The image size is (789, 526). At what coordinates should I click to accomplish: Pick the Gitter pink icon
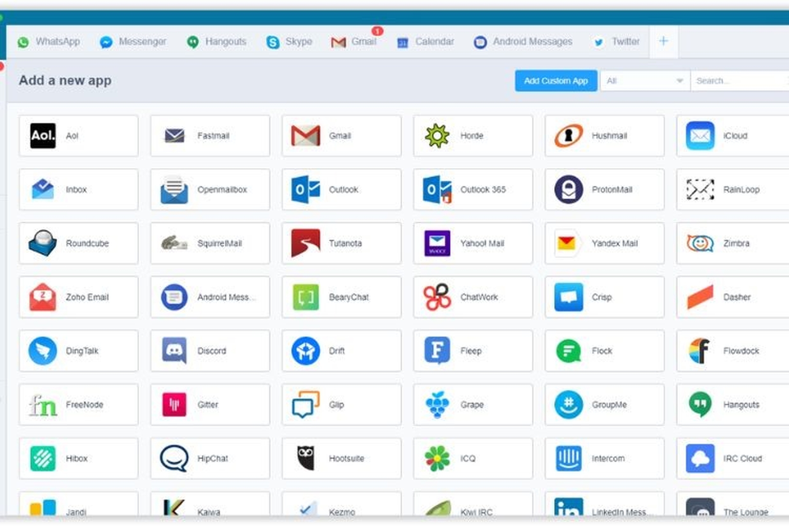tap(174, 404)
